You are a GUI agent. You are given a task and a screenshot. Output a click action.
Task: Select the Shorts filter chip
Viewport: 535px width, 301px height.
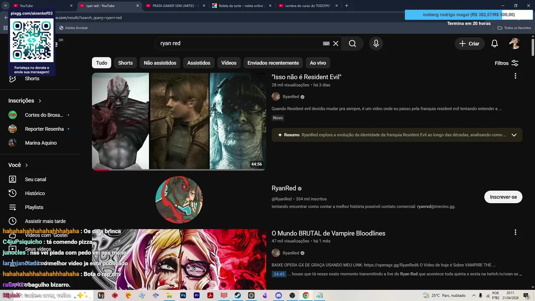point(125,63)
